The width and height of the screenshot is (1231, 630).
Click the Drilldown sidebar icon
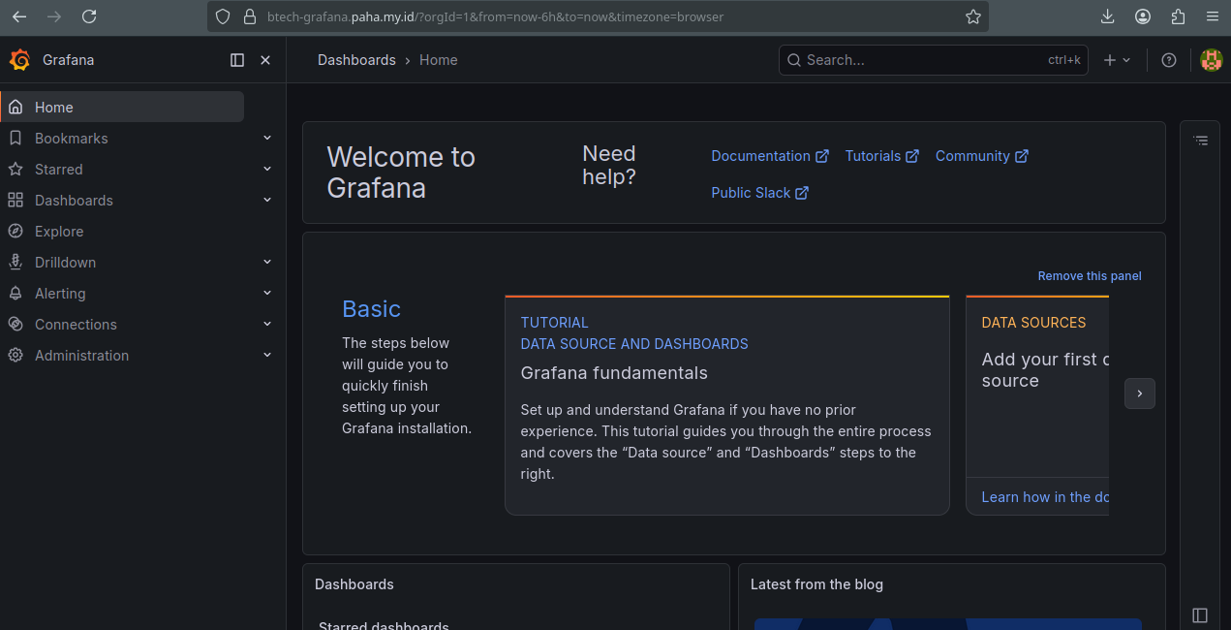15,263
